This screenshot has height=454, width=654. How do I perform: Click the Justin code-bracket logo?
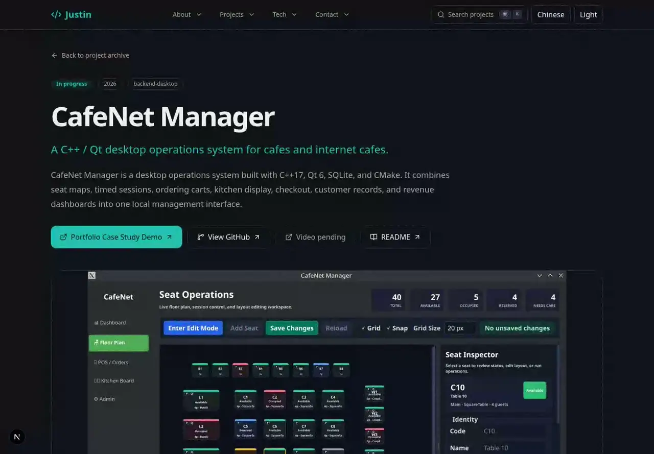[x=71, y=14]
